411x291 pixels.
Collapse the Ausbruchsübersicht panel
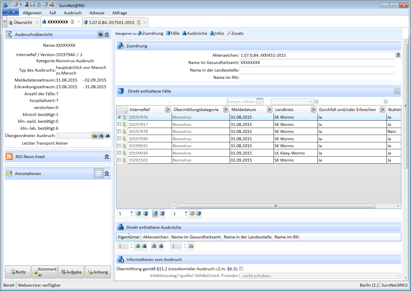coord(107,34)
